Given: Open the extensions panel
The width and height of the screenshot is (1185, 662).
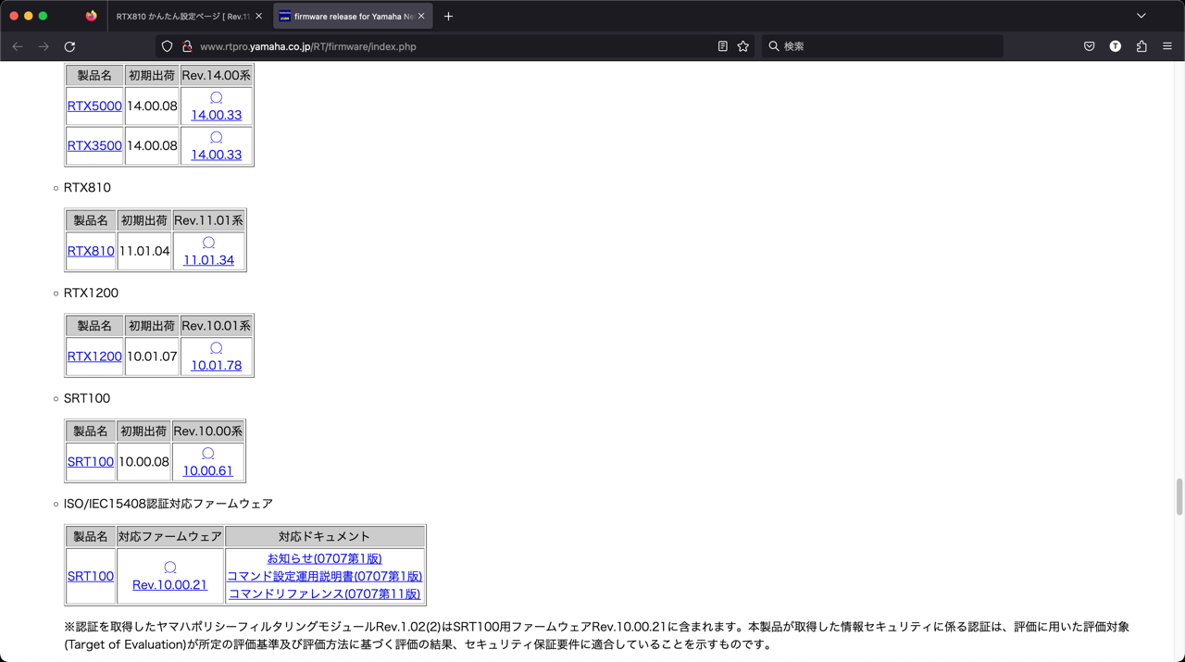Looking at the screenshot, I should [x=1141, y=46].
